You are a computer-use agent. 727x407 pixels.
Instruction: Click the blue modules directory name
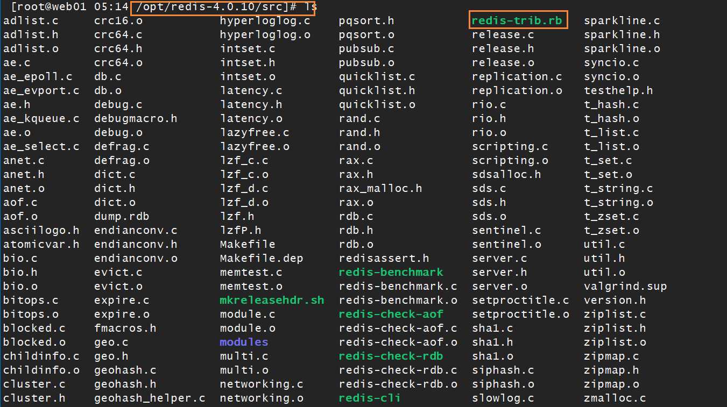pyautogui.click(x=244, y=342)
